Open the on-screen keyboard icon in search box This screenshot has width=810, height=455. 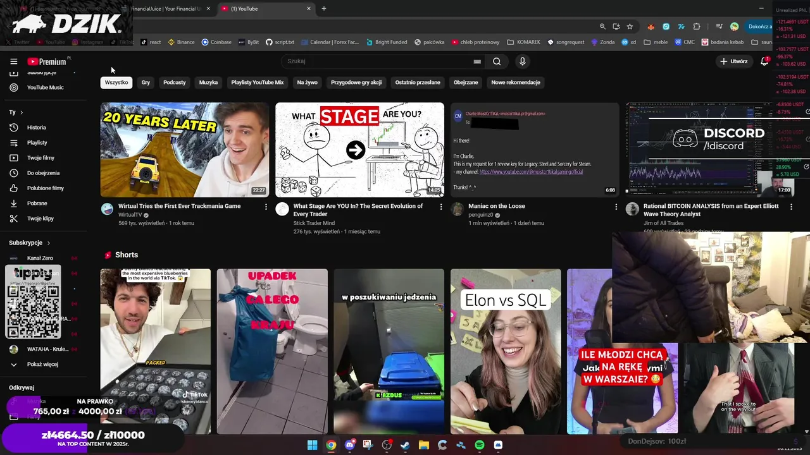coord(477,61)
